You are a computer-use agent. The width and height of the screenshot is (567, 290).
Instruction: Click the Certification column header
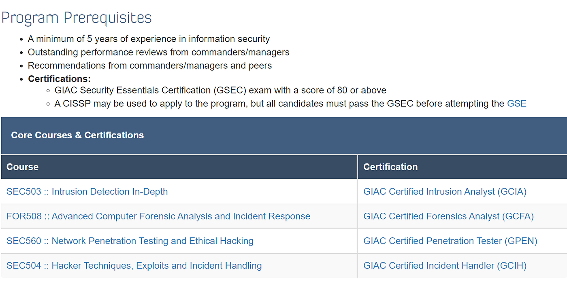[x=390, y=167]
